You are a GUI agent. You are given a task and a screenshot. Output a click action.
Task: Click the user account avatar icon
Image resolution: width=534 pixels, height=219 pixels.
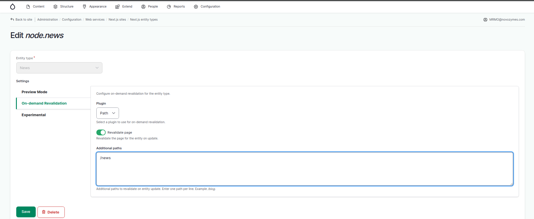(x=485, y=20)
